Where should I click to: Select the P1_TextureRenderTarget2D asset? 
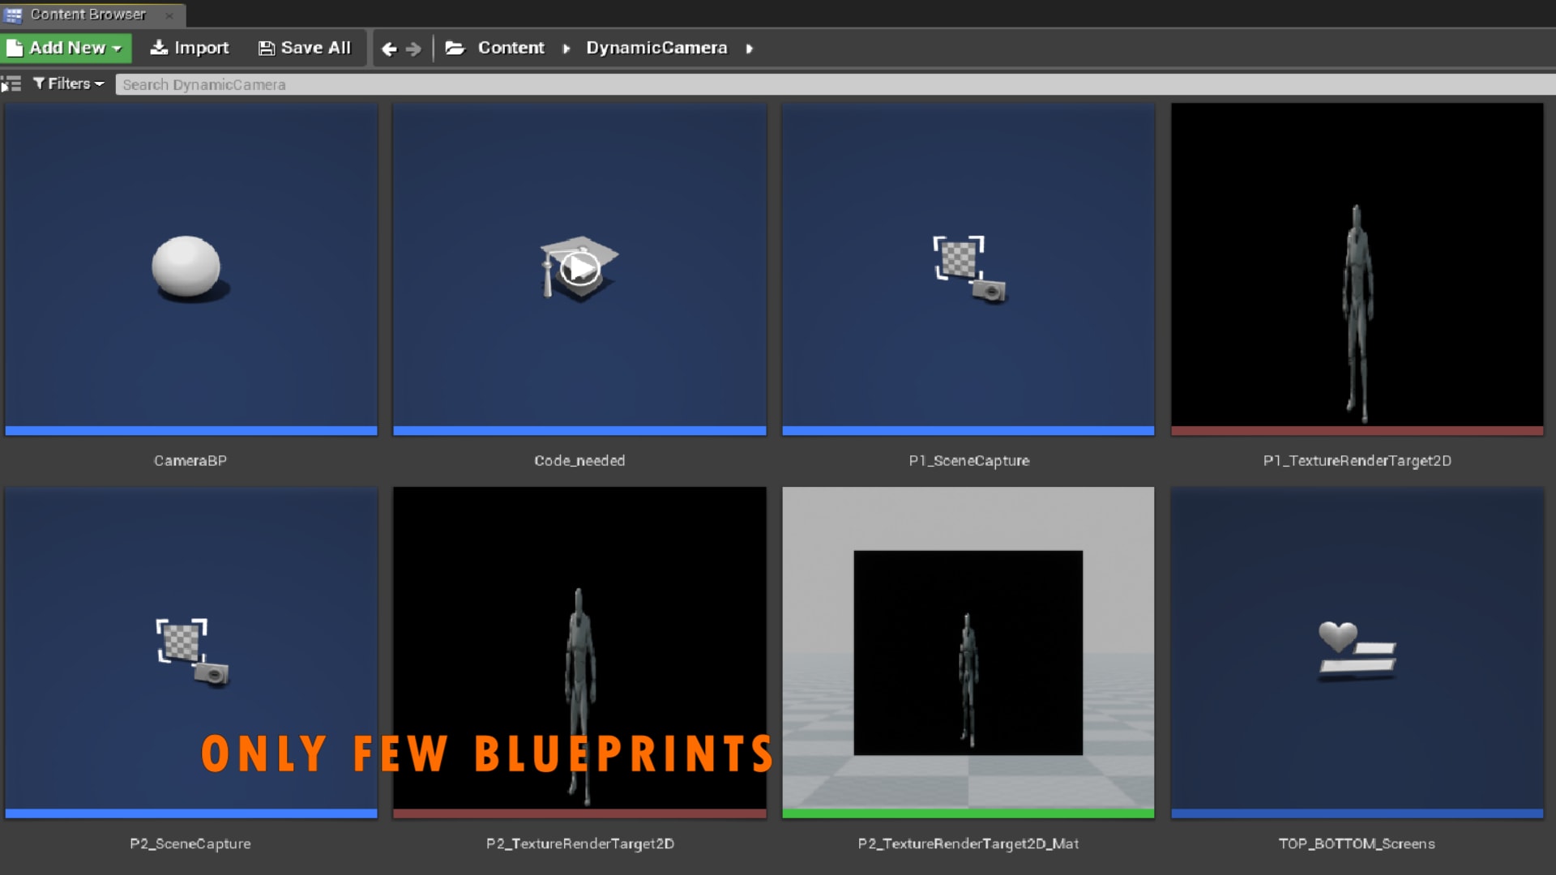tap(1357, 269)
